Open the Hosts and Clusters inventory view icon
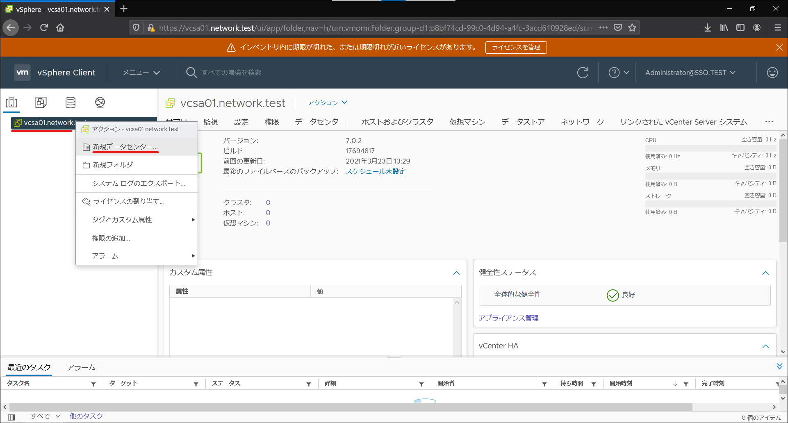The width and height of the screenshot is (788, 423). [x=11, y=102]
